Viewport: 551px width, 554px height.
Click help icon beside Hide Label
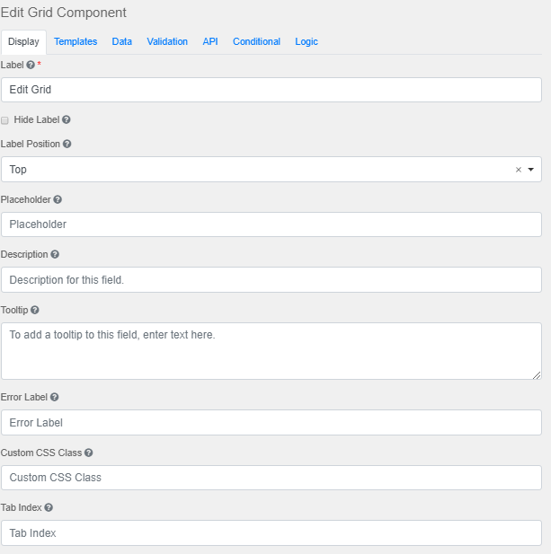point(67,119)
